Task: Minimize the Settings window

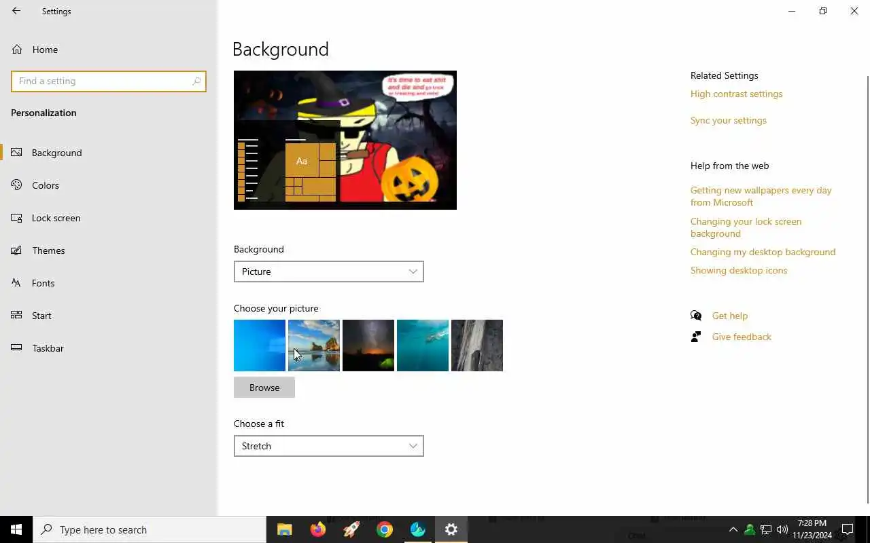Action: (x=792, y=11)
